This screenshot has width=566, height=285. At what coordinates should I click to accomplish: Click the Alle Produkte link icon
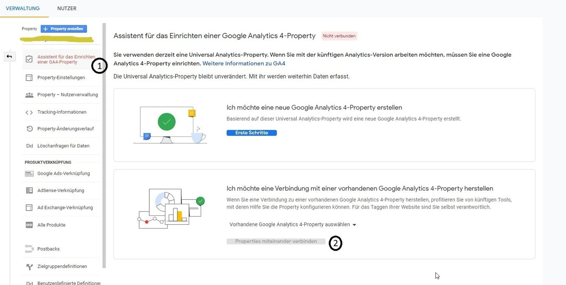(29, 225)
